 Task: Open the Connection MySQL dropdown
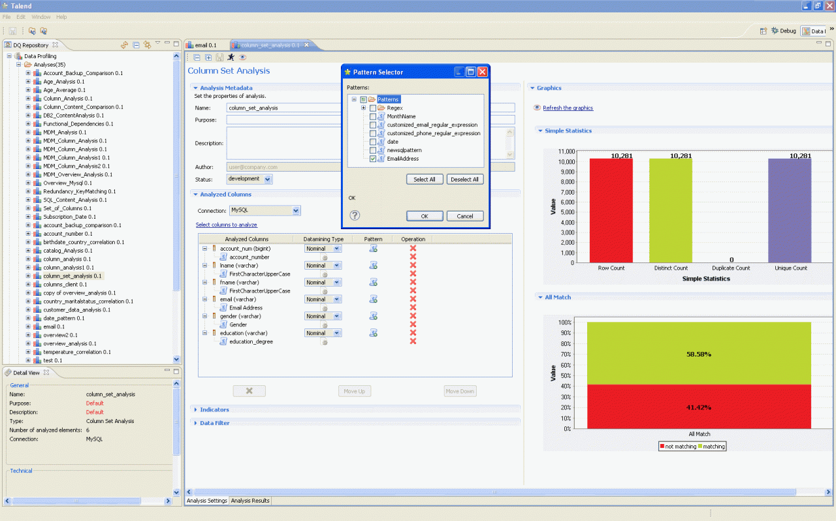pyautogui.click(x=296, y=210)
